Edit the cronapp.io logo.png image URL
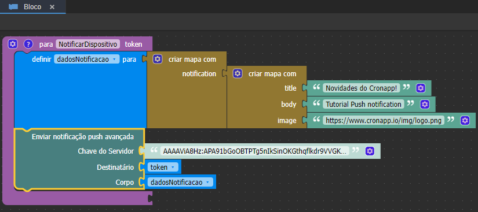This screenshot has height=212, width=478. tap(384, 120)
